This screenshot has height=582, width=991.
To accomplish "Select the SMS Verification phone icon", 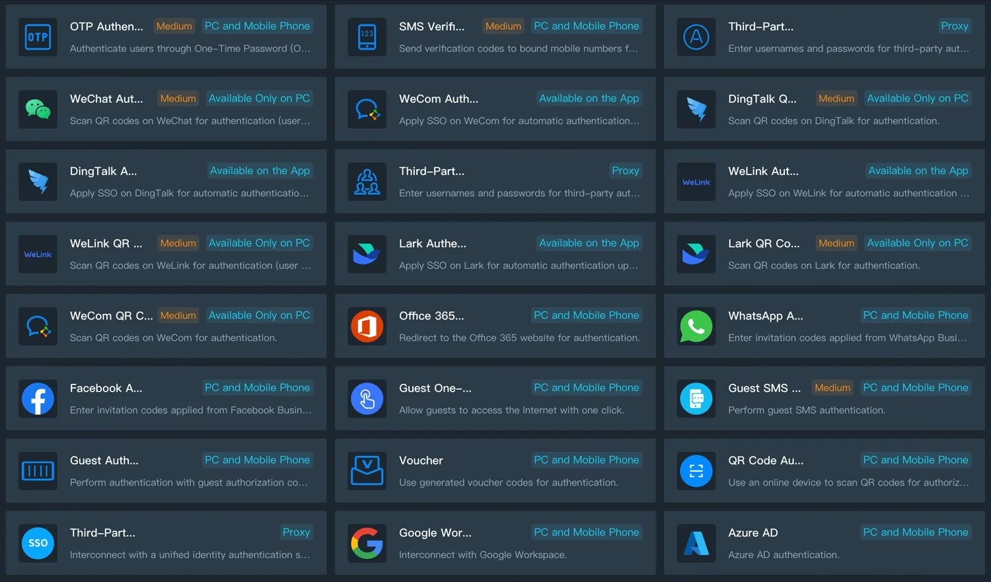I will click(x=367, y=37).
